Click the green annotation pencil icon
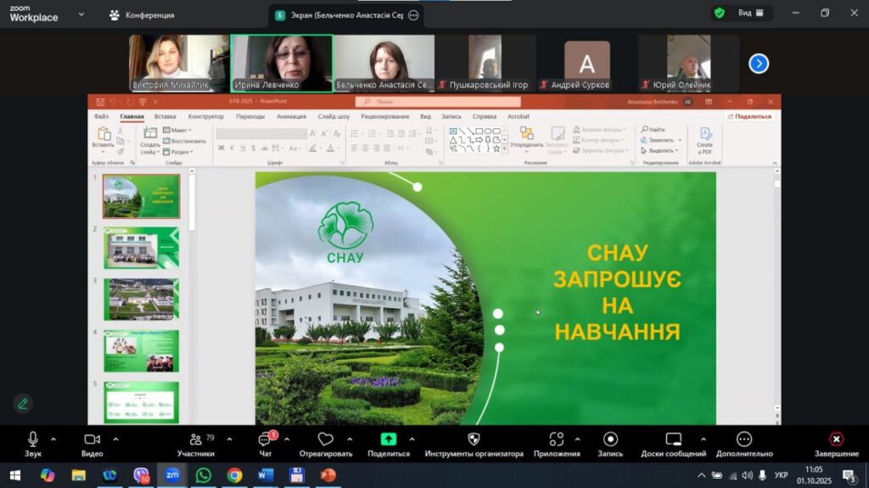Screen dimensions: 869x488 tap(23, 403)
